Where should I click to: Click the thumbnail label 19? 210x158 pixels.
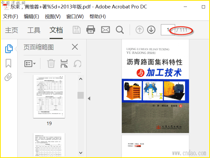[x=49, y=123]
